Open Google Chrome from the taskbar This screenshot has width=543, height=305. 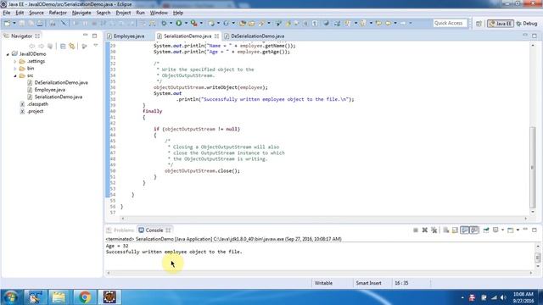point(84,297)
